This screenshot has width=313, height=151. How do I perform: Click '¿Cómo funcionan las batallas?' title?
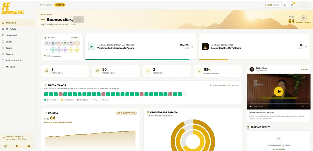click(x=262, y=113)
